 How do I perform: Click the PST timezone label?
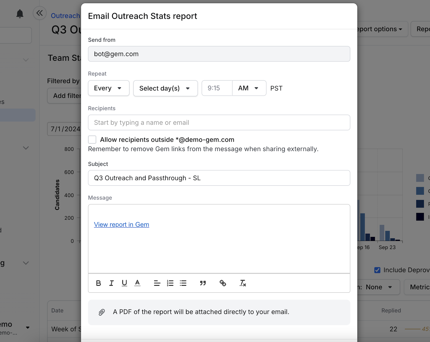pos(276,88)
